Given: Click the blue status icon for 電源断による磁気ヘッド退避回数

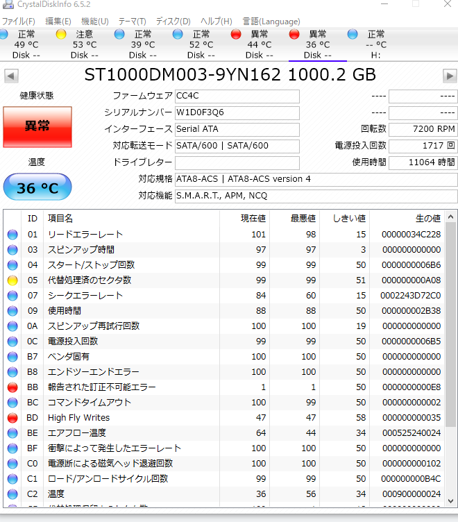Looking at the screenshot, I should click(x=12, y=464).
